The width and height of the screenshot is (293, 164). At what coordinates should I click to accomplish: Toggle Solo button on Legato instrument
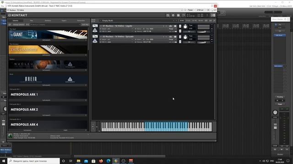(x=180, y=26)
